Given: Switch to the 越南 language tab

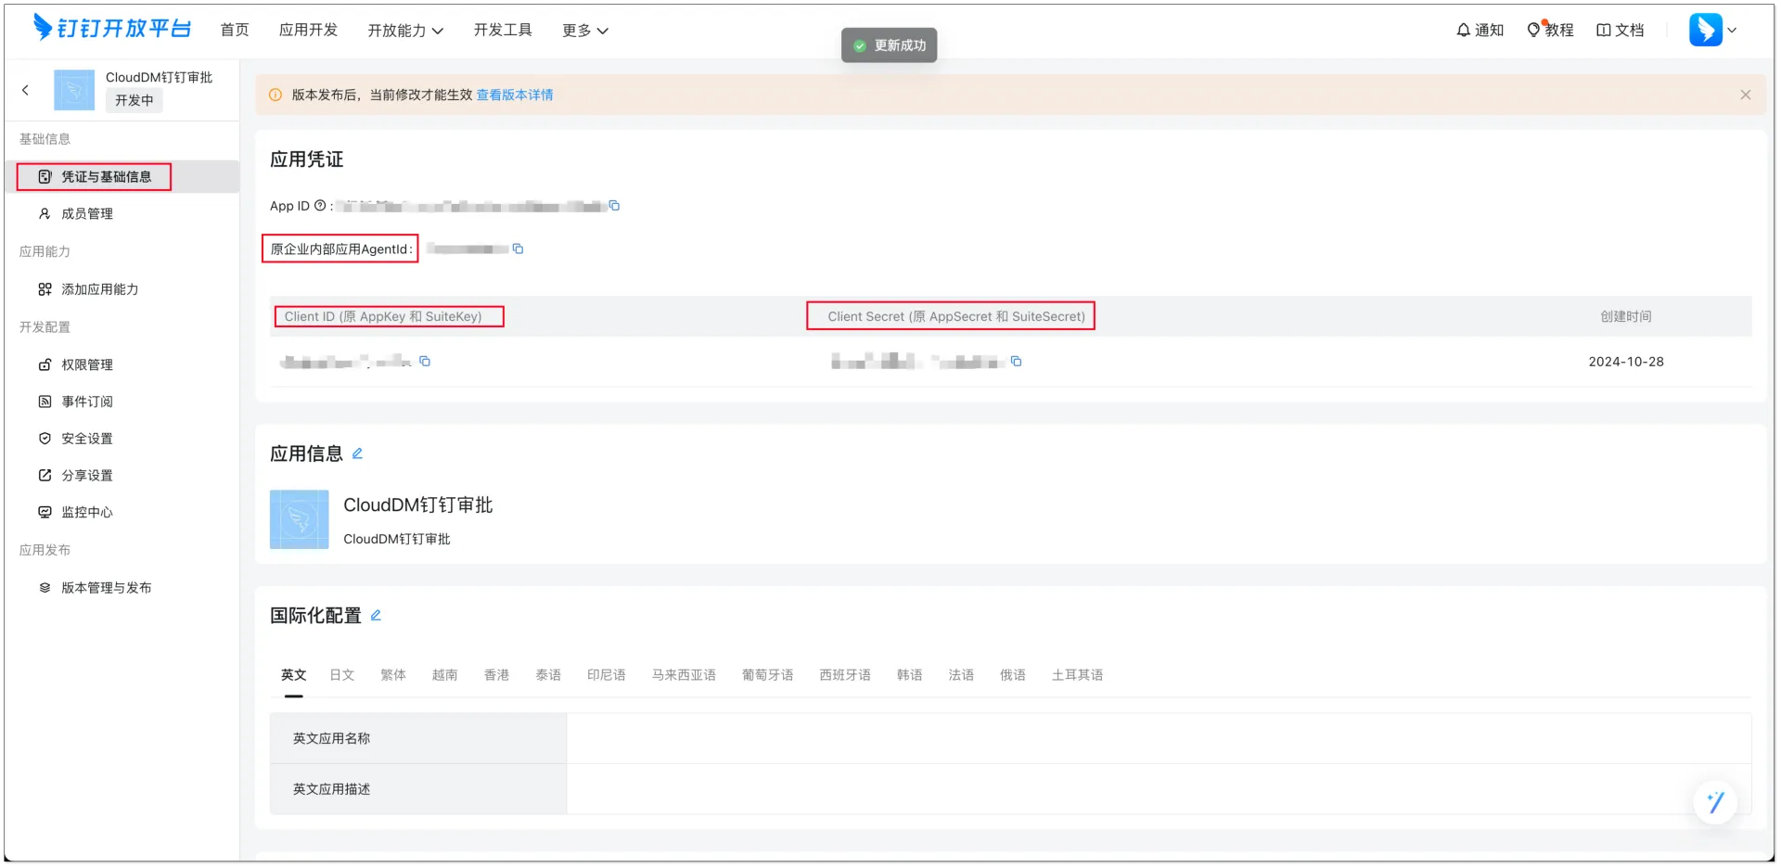Looking at the screenshot, I should [444, 675].
